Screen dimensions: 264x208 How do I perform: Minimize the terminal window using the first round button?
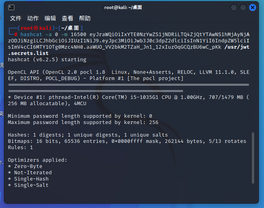coord(234,7)
